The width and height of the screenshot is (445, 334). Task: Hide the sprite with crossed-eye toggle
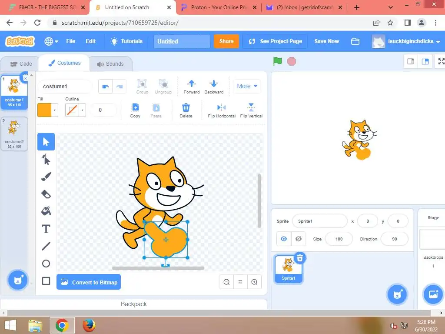[298, 239]
